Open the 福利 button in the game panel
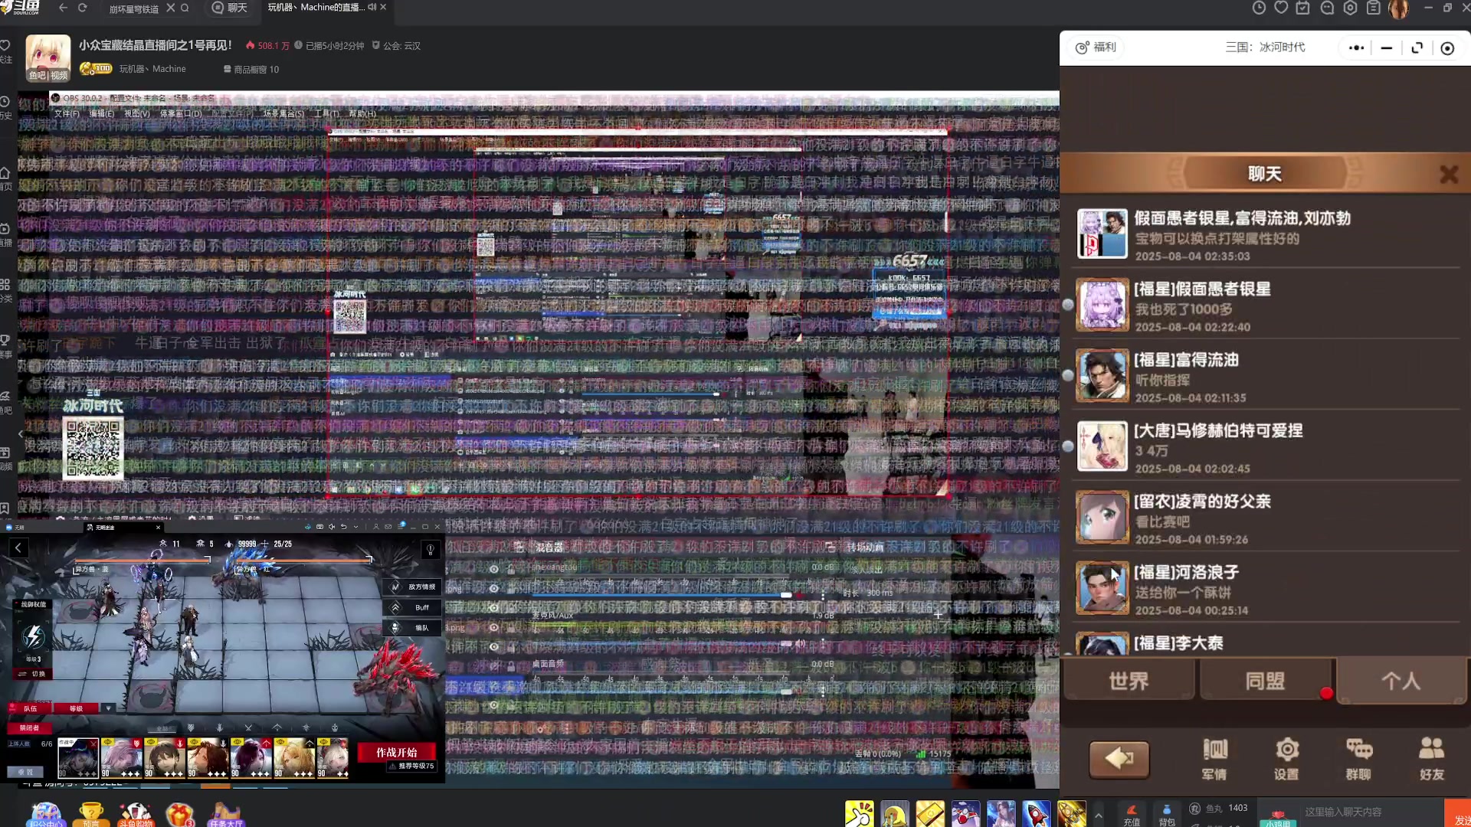The height and width of the screenshot is (827, 1471). [1096, 47]
